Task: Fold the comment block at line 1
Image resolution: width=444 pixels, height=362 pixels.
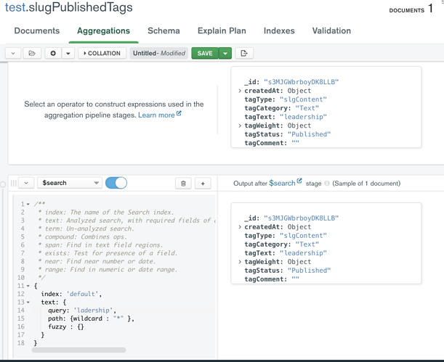Action: pyautogui.click(x=28, y=205)
